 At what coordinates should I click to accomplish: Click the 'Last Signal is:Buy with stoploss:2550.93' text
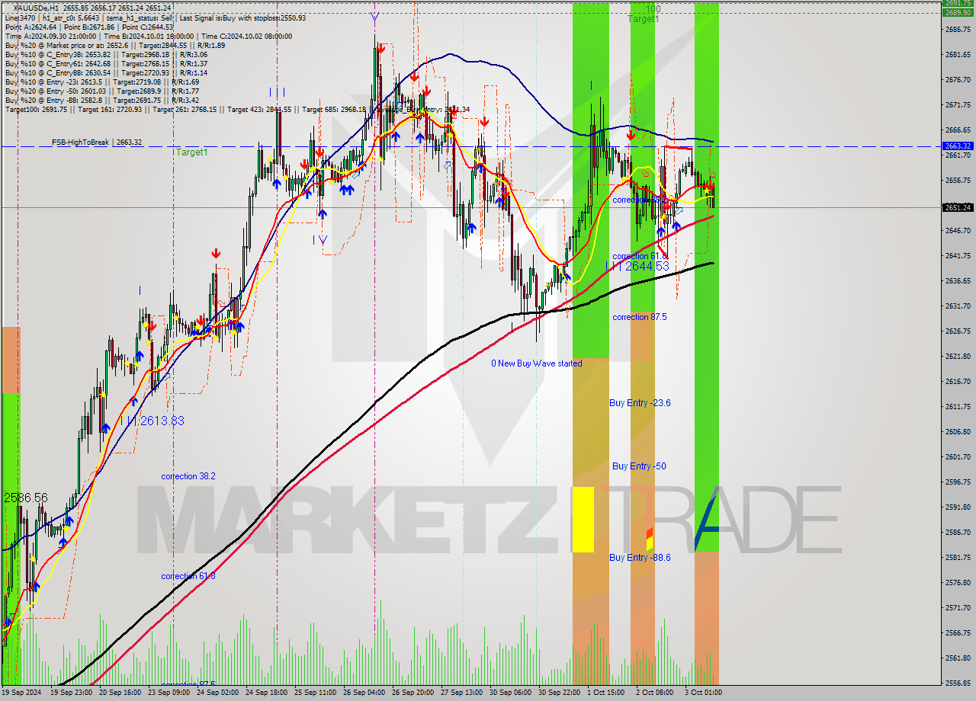click(x=241, y=18)
